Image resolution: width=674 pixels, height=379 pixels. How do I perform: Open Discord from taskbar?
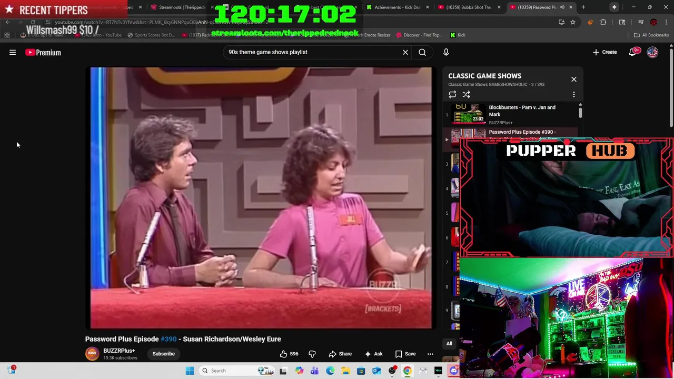click(454, 371)
